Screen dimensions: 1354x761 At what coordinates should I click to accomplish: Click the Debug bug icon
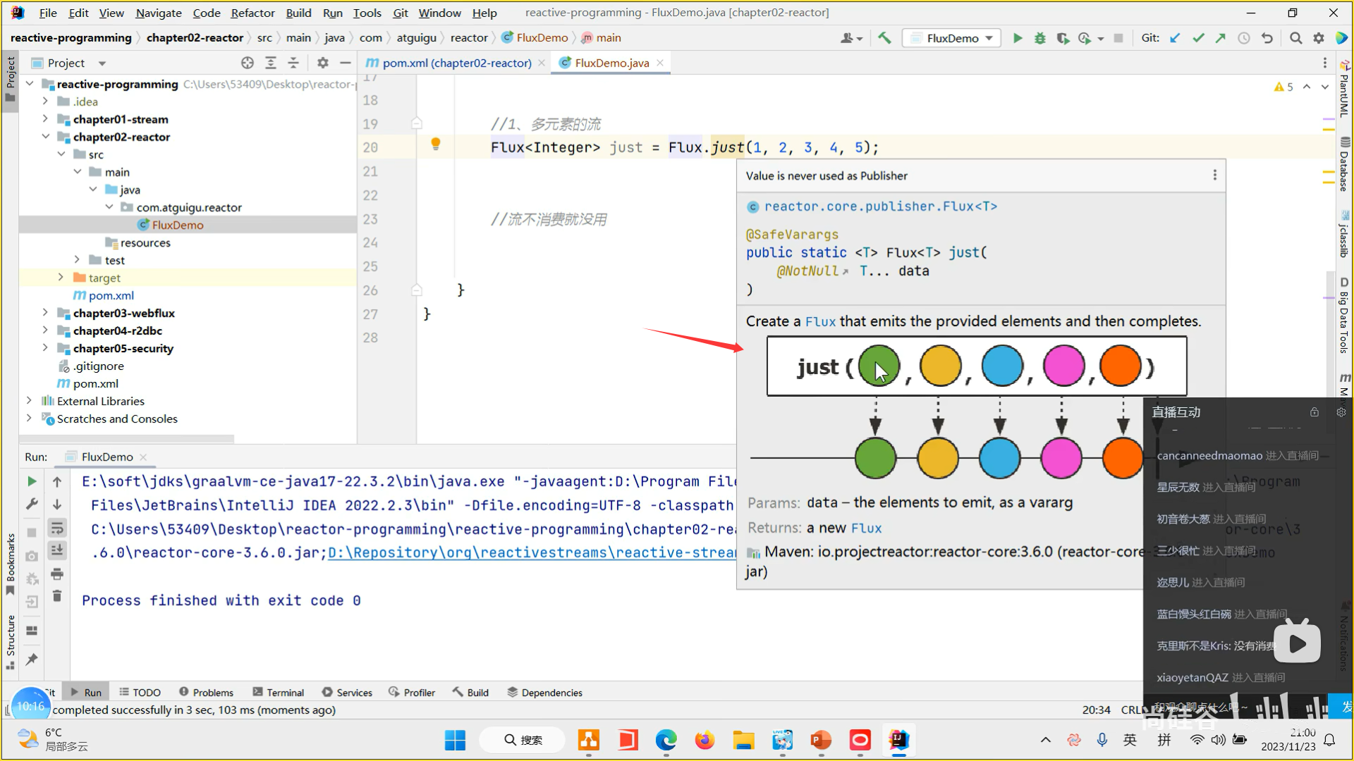(1039, 38)
